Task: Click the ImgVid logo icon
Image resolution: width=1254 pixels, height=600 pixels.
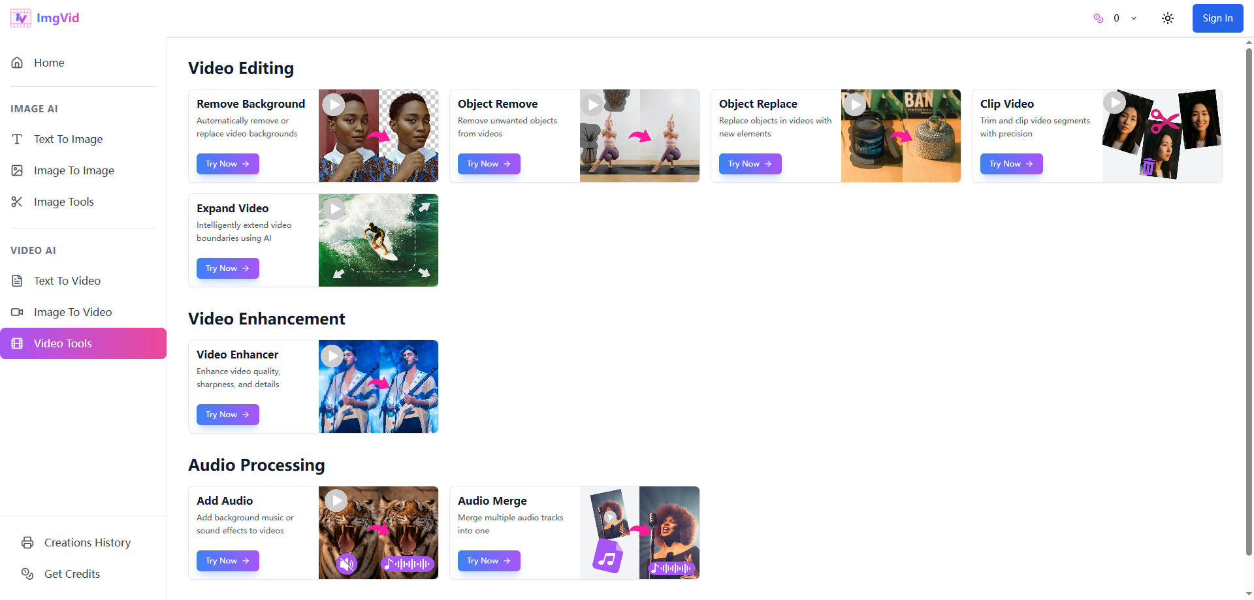Action: click(x=21, y=18)
